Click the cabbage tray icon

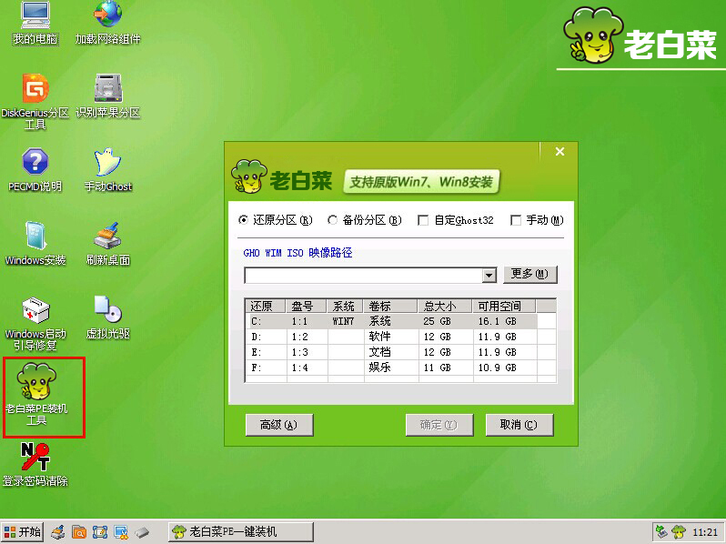click(x=679, y=532)
